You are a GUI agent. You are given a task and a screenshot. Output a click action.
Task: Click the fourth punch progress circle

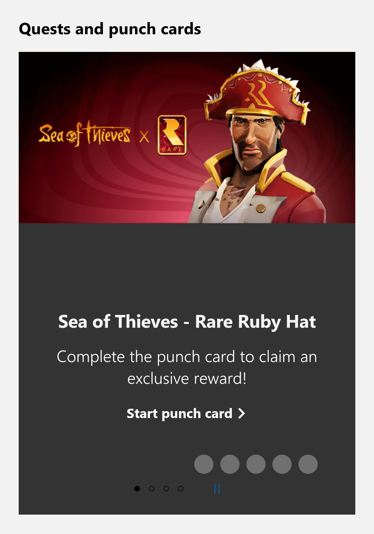point(282,464)
